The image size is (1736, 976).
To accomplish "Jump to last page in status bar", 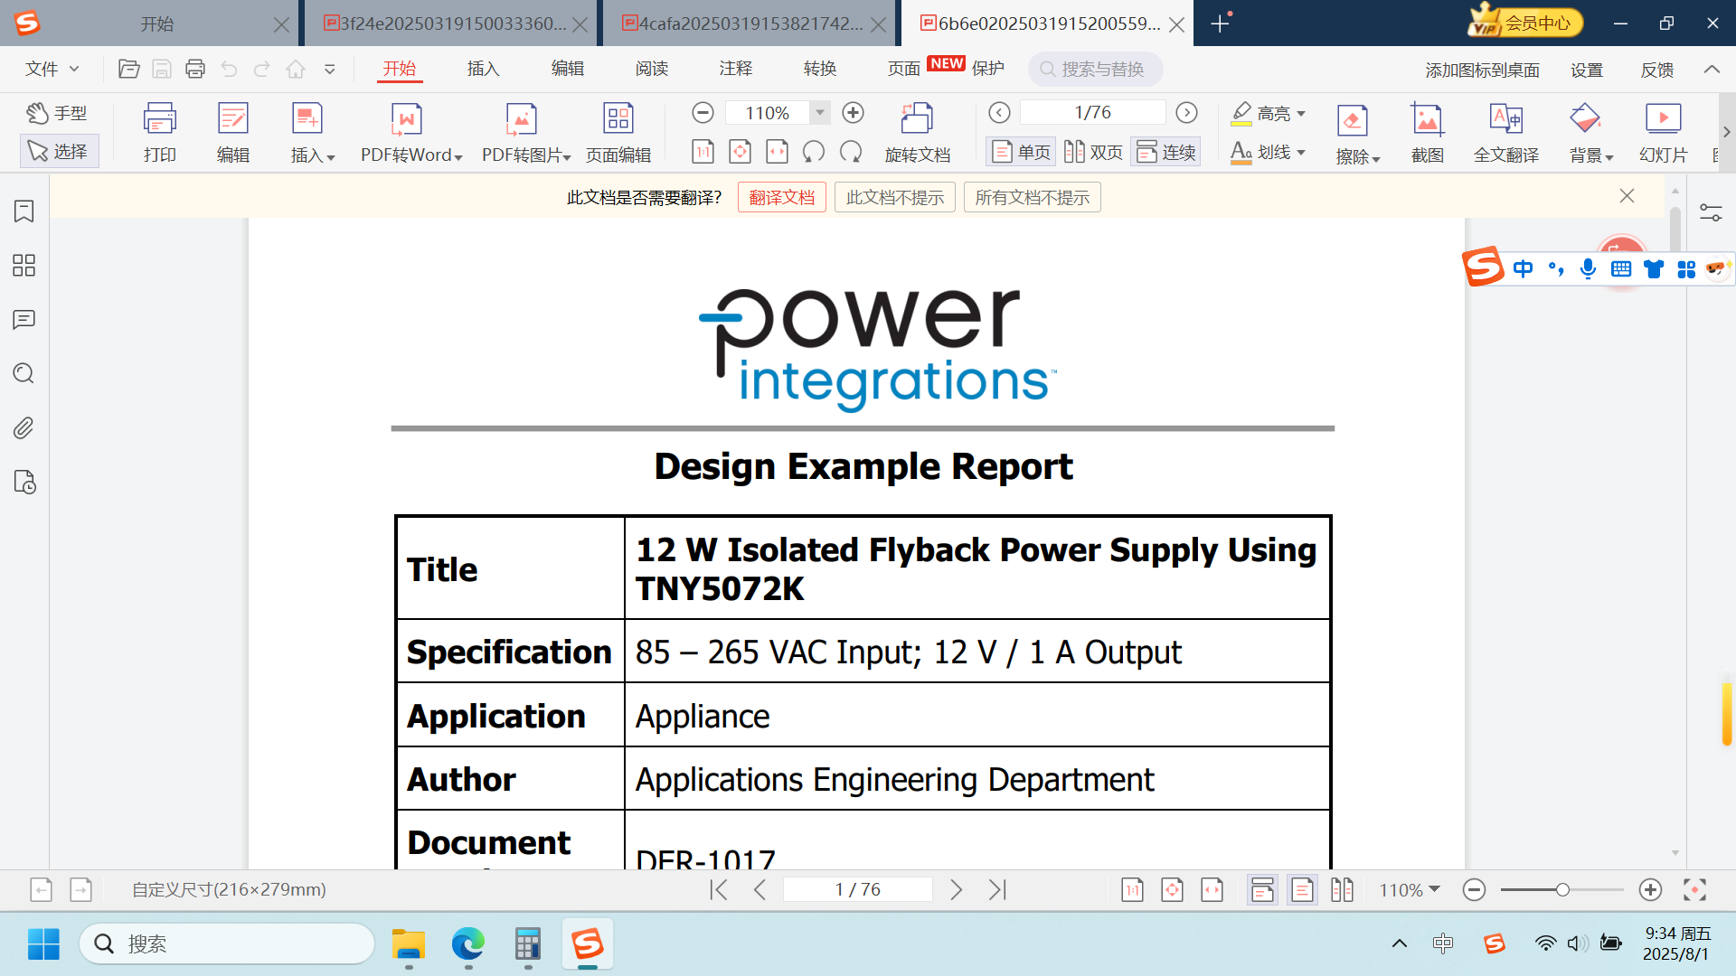I will point(997,890).
